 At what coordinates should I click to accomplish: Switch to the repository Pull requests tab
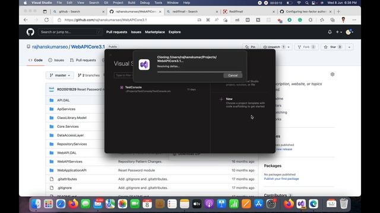coord(83,60)
